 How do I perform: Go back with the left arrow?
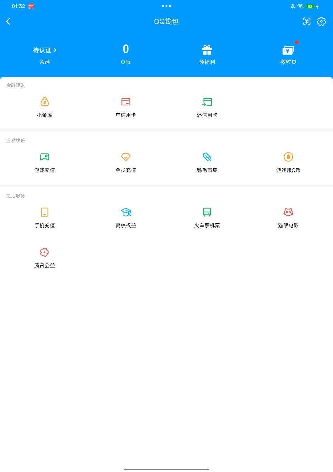coord(8,21)
